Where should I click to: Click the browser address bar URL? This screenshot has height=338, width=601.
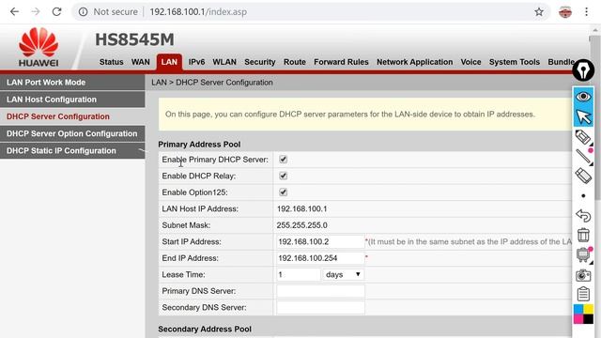click(x=198, y=12)
